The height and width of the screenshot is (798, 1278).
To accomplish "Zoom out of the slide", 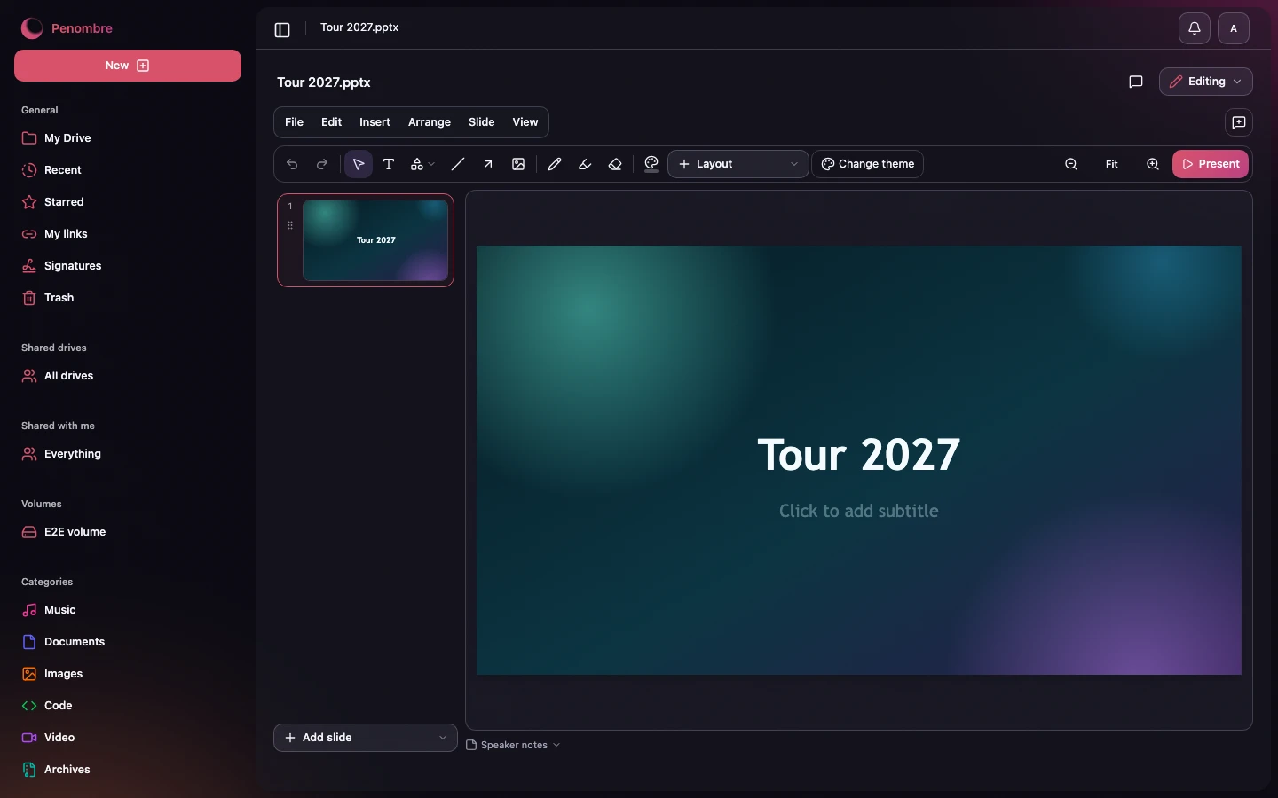I will coord(1071,164).
